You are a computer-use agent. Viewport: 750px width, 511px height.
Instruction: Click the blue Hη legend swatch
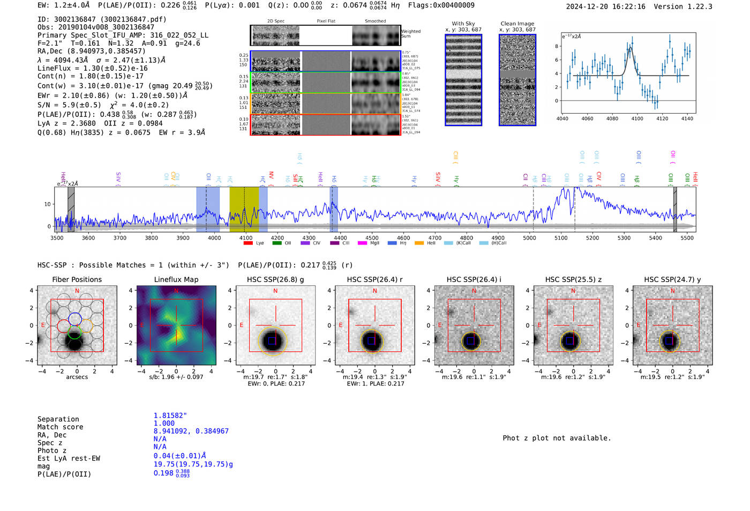[392, 243]
